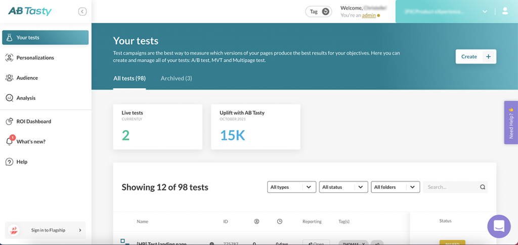Click the plus icon on Create button
518x245 pixels.
click(x=489, y=57)
